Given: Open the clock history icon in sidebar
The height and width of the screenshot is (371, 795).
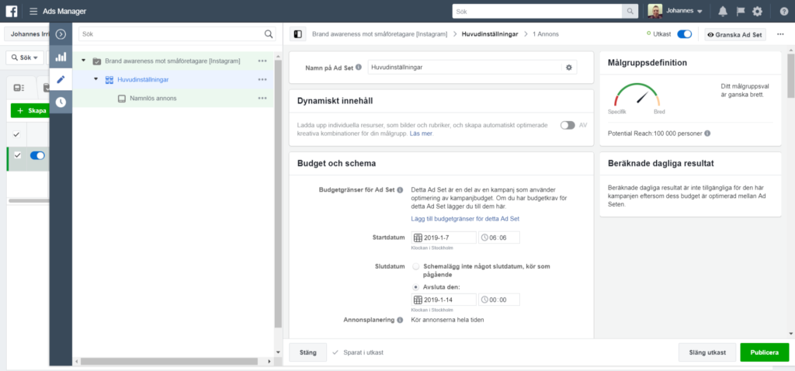Looking at the screenshot, I should (61, 102).
